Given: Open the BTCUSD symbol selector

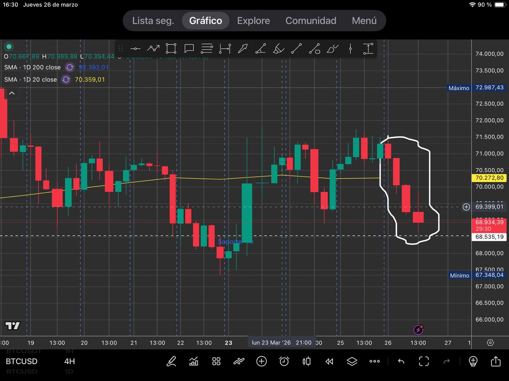Looking at the screenshot, I should click(x=21, y=362).
